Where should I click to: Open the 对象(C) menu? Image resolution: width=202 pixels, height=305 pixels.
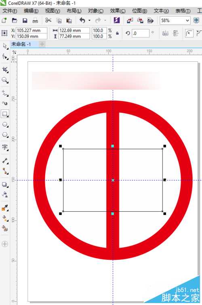coord(96,11)
